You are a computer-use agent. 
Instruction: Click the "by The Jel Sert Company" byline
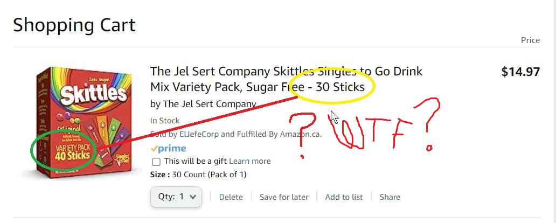pos(203,104)
